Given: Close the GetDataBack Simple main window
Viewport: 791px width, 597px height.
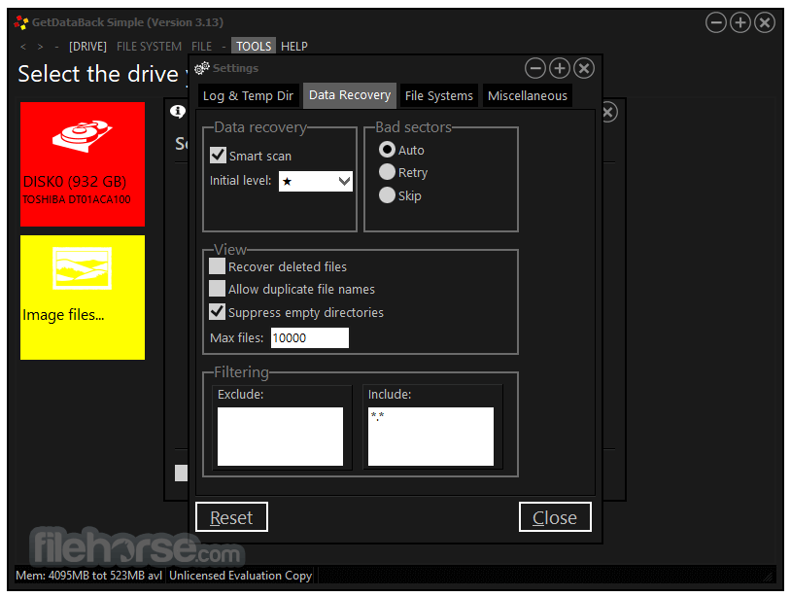Looking at the screenshot, I should [765, 22].
